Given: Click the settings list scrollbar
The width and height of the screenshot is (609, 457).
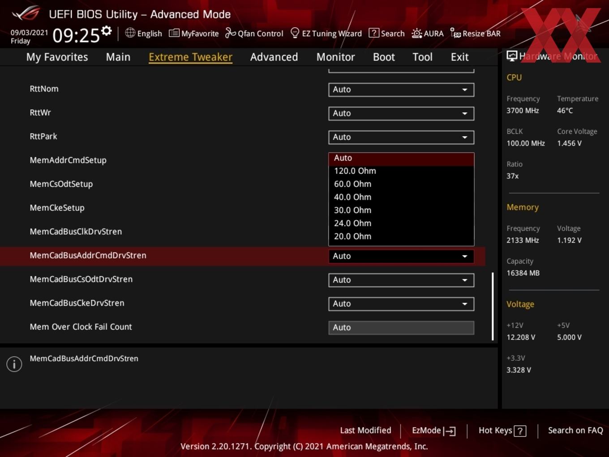Looking at the screenshot, I should coord(493,306).
